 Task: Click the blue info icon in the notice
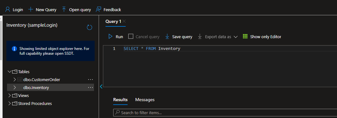14,49
